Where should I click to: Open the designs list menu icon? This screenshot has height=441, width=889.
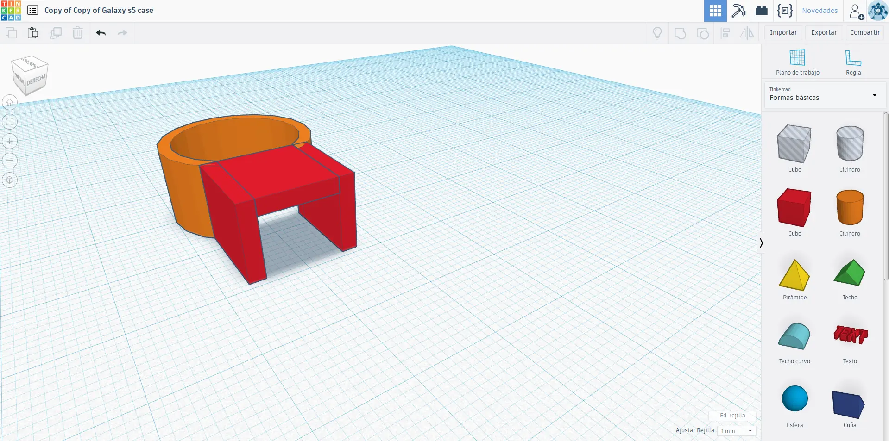(x=32, y=10)
